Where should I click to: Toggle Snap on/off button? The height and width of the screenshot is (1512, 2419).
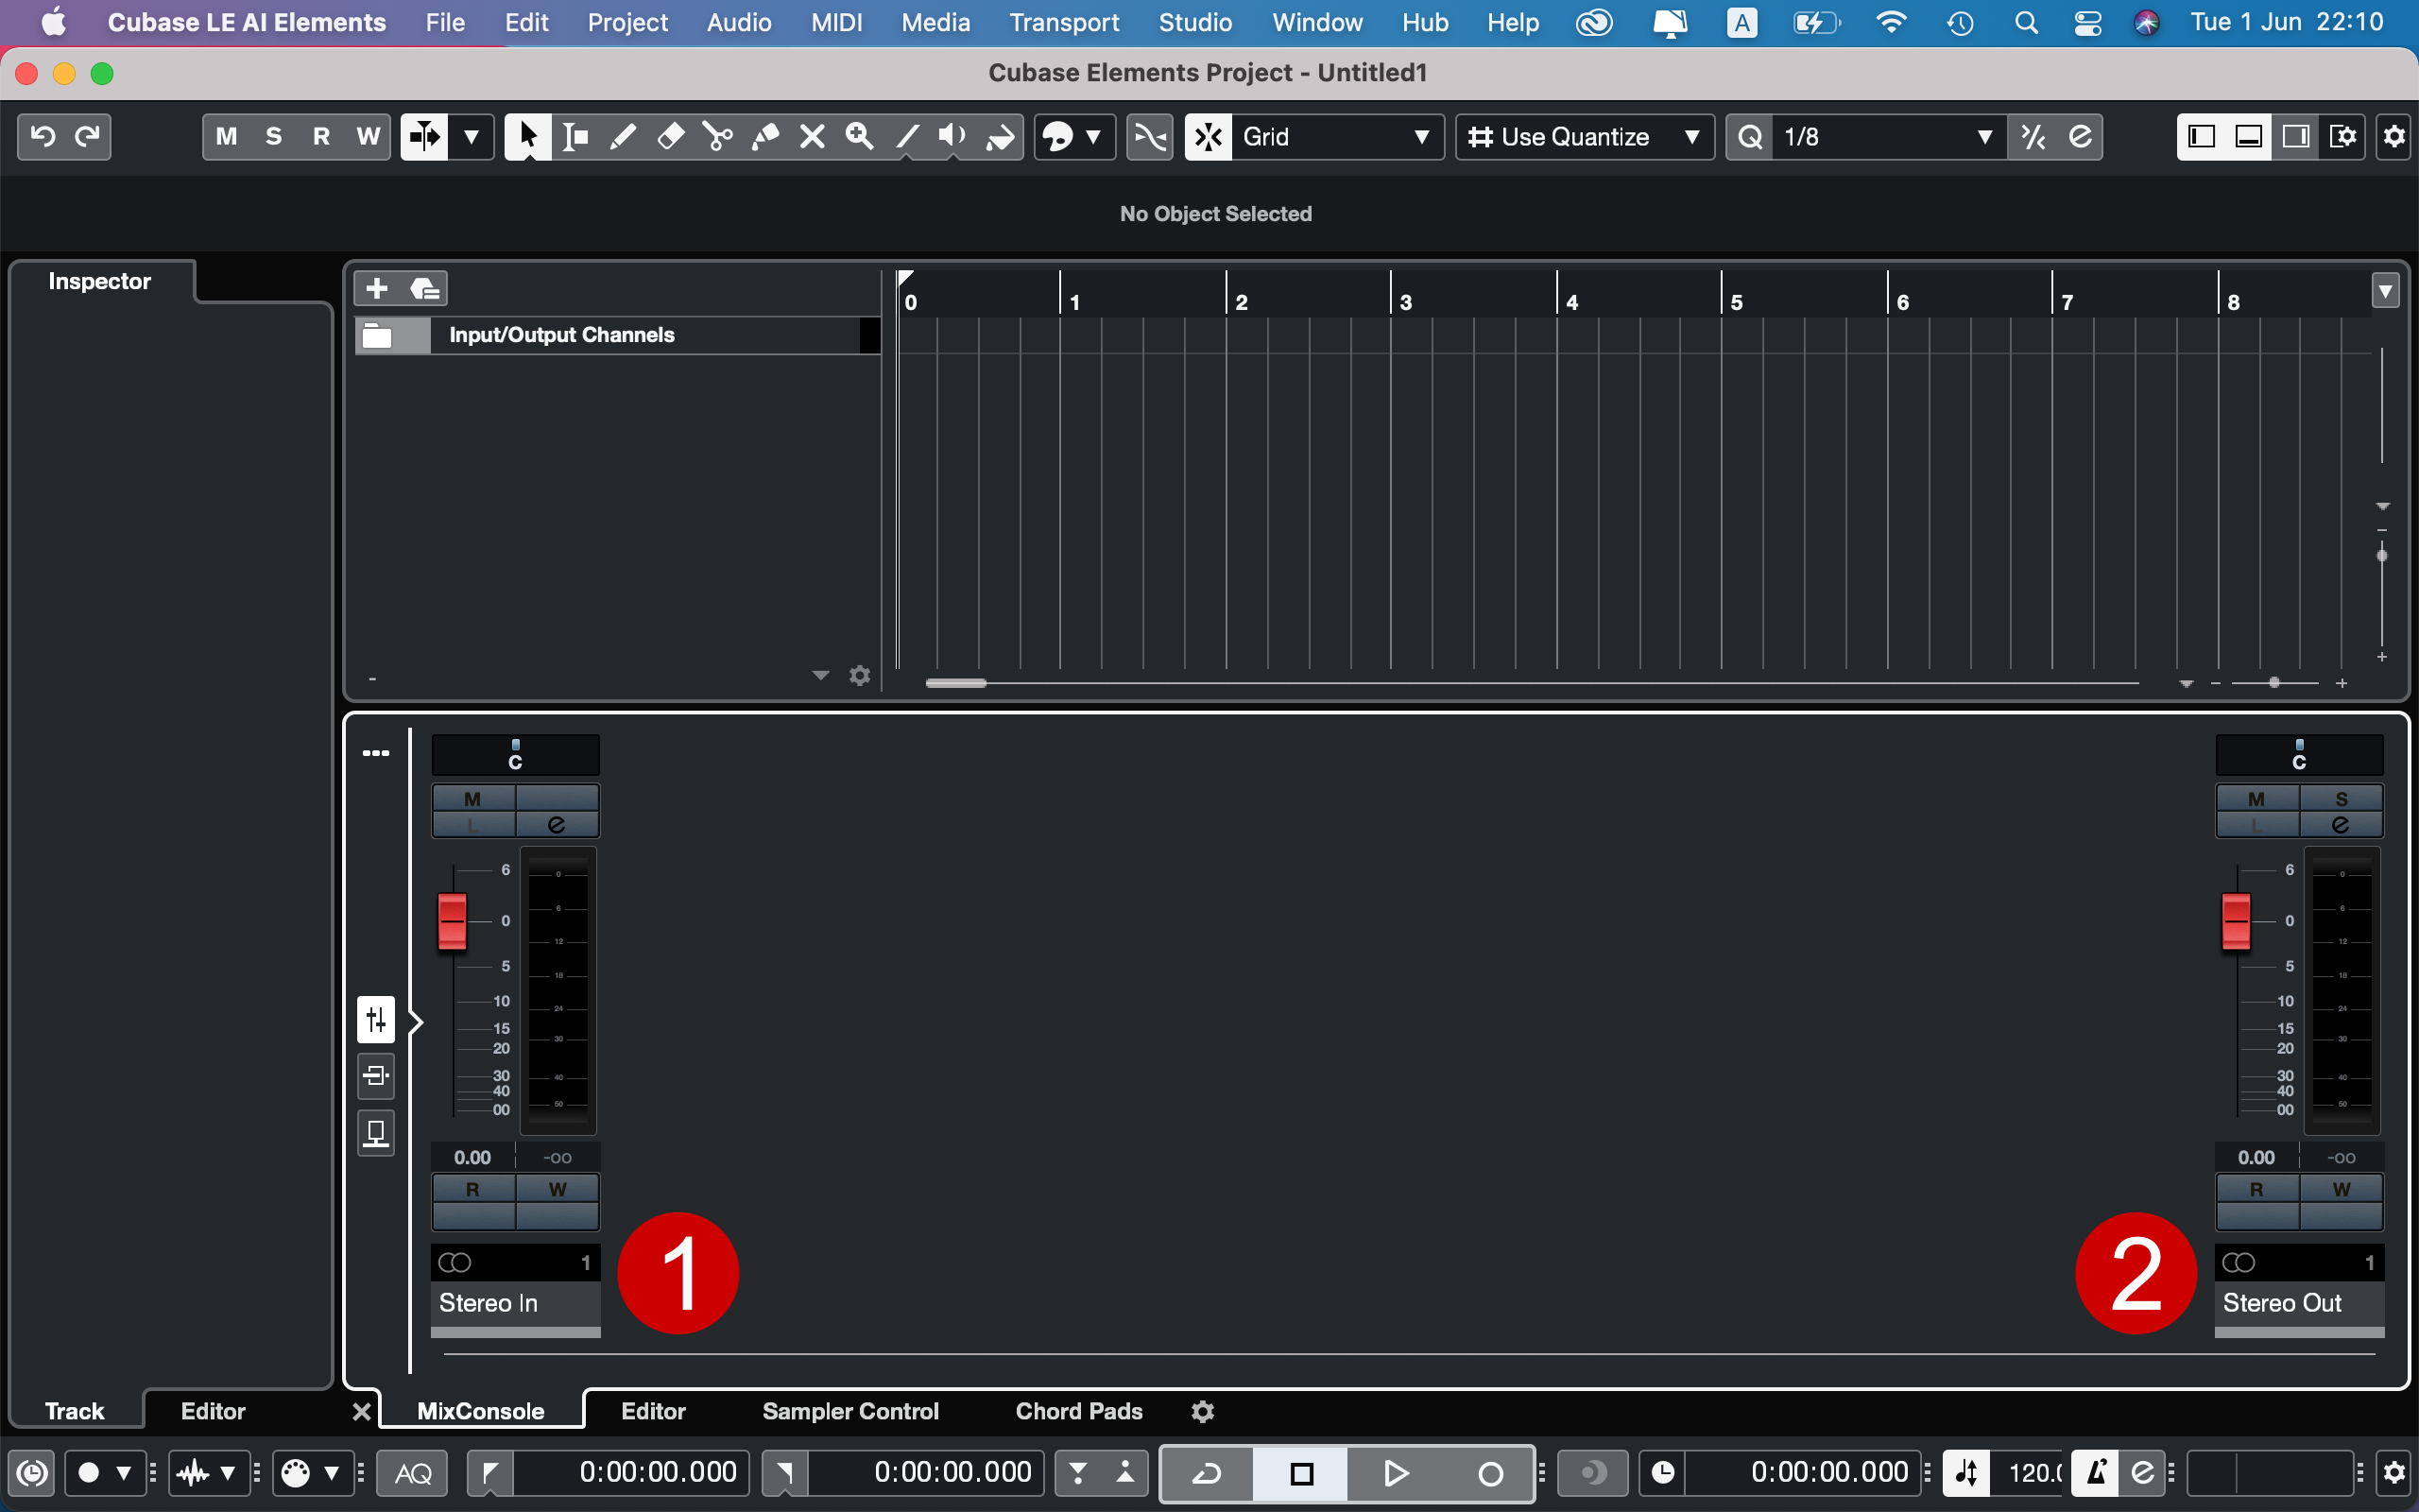click(1209, 136)
